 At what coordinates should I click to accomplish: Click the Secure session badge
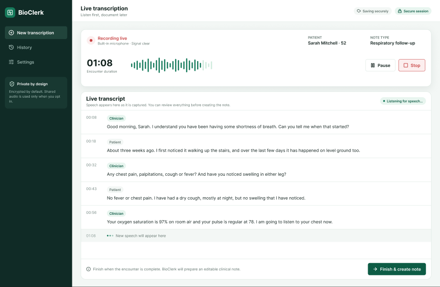(x=413, y=11)
